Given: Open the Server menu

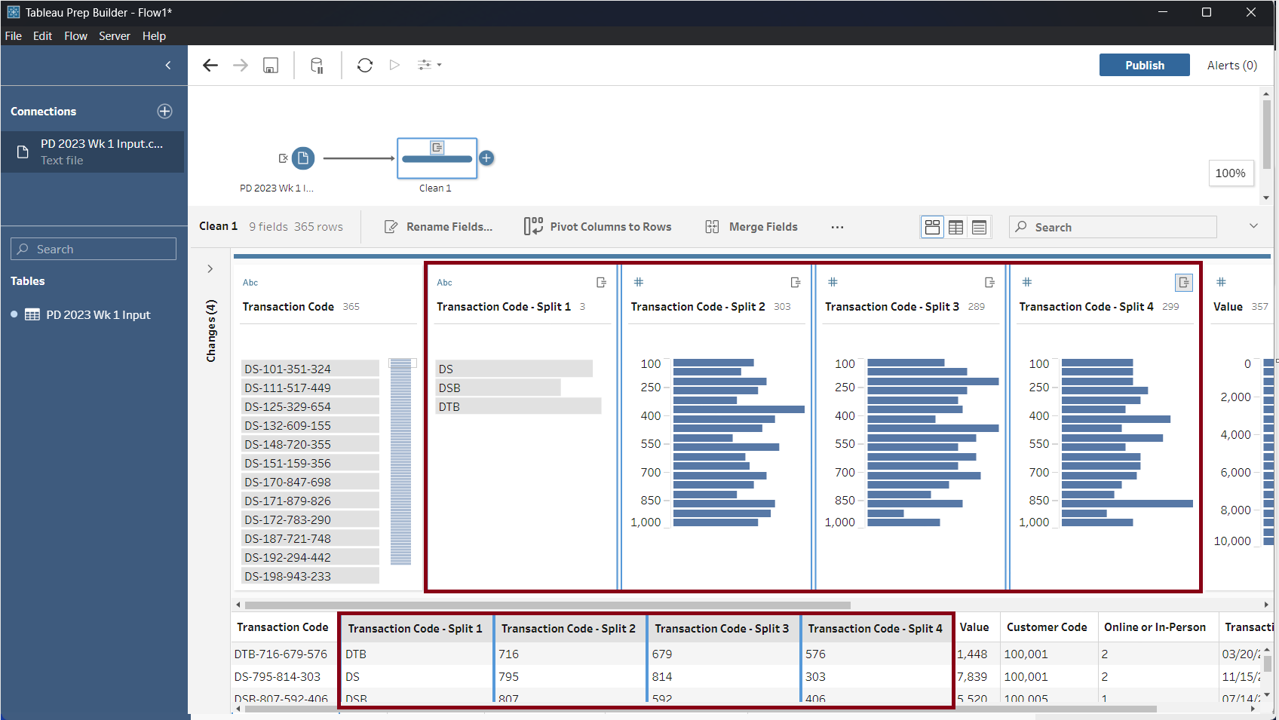Looking at the screenshot, I should (114, 36).
